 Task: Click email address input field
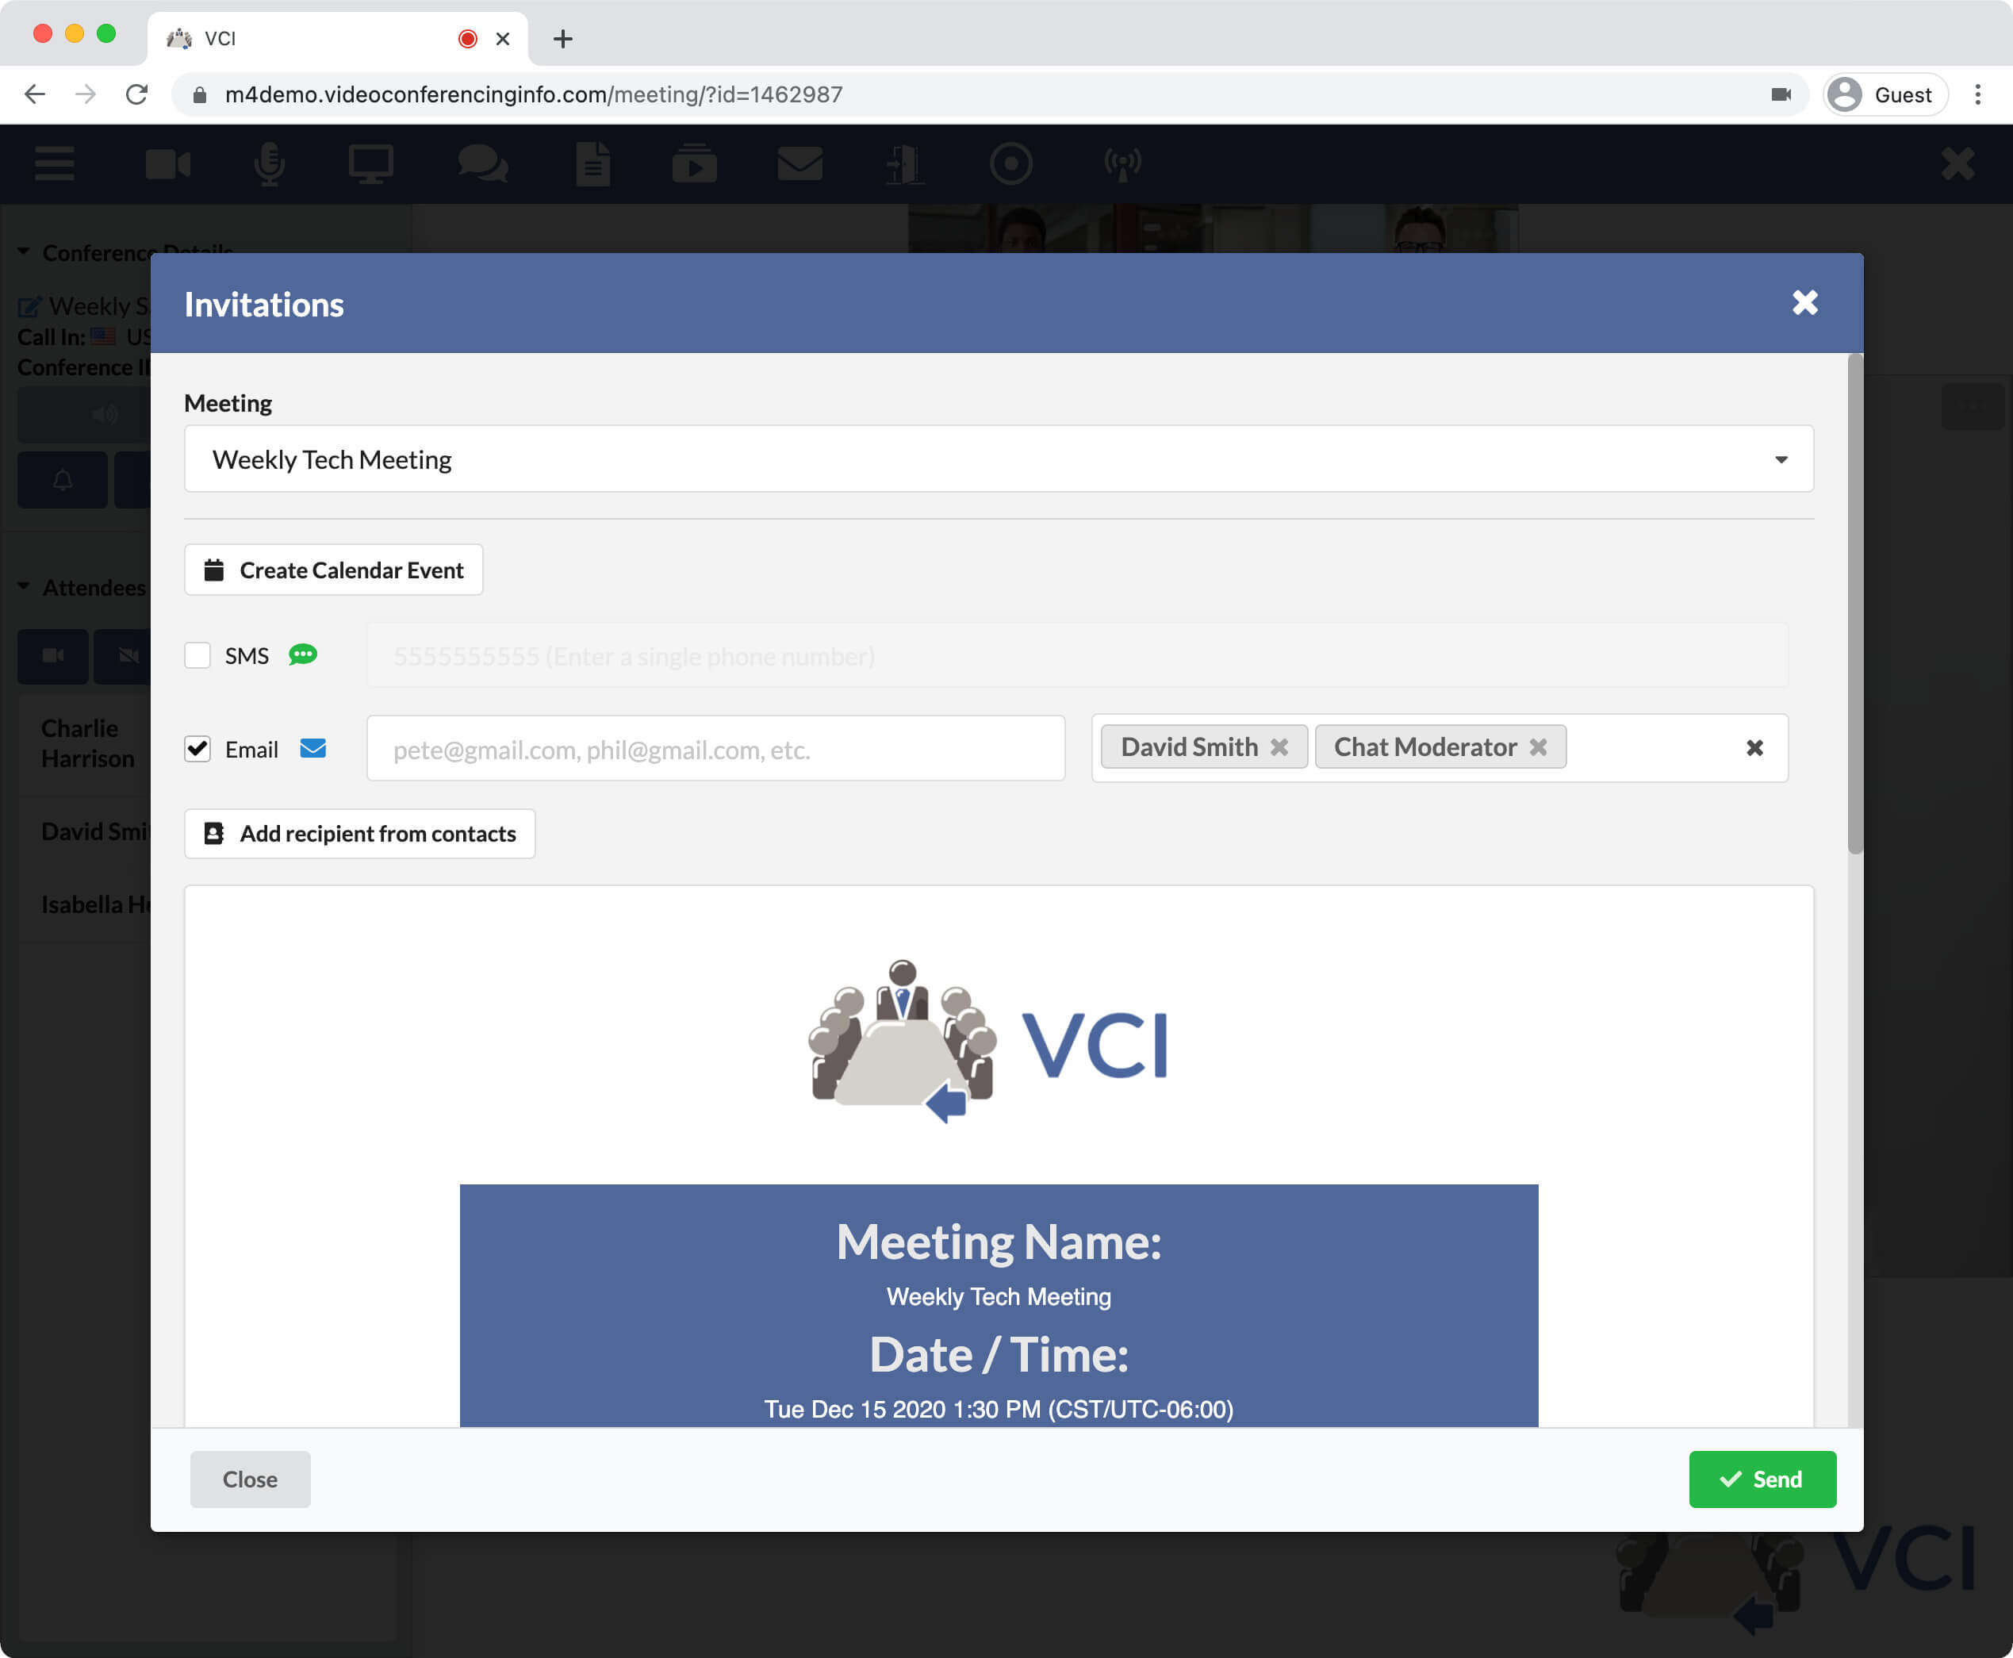pos(715,746)
